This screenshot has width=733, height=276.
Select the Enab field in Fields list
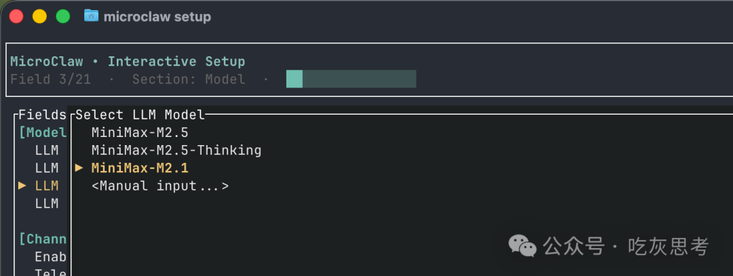coord(50,257)
